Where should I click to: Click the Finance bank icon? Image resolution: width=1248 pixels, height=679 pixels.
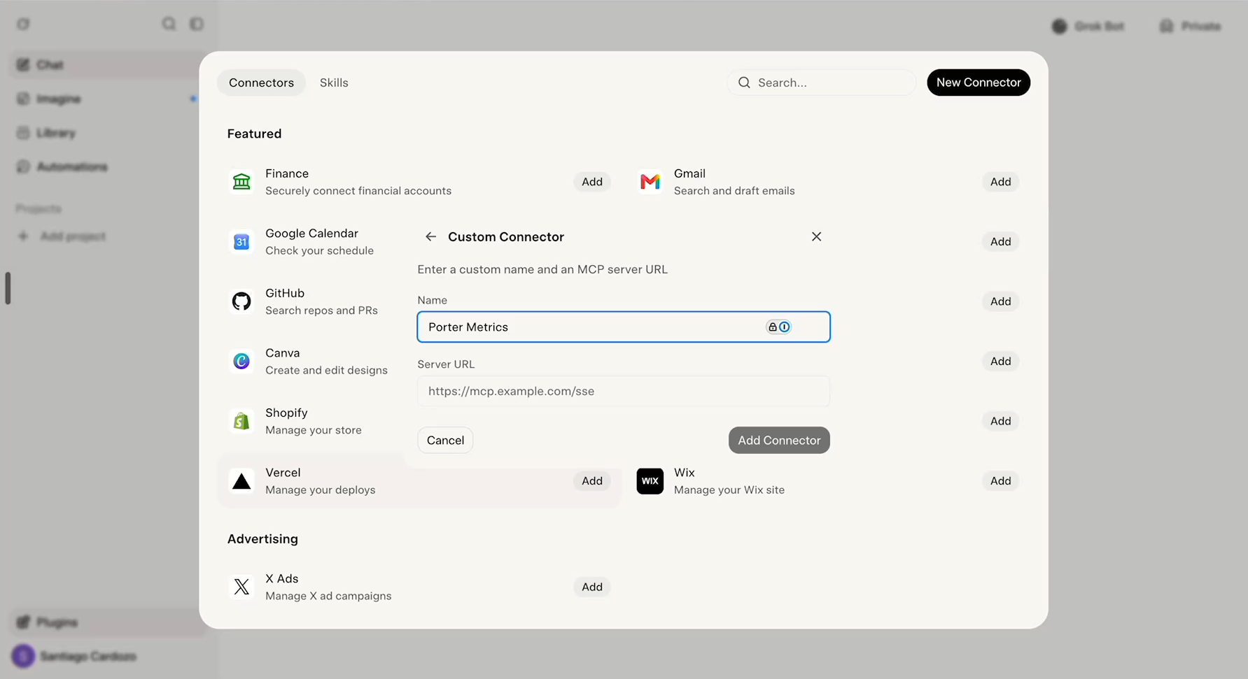point(241,182)
